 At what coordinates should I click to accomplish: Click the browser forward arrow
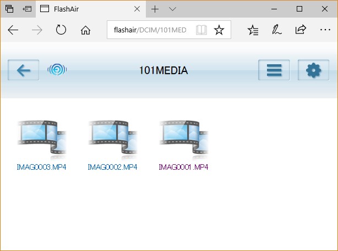tap(37, 30)
